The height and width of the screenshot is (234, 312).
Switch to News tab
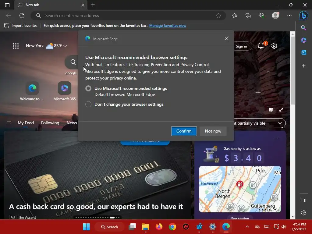(72, 123)
